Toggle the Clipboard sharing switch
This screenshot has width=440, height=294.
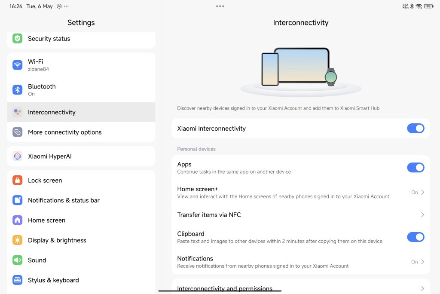(415, 237)
